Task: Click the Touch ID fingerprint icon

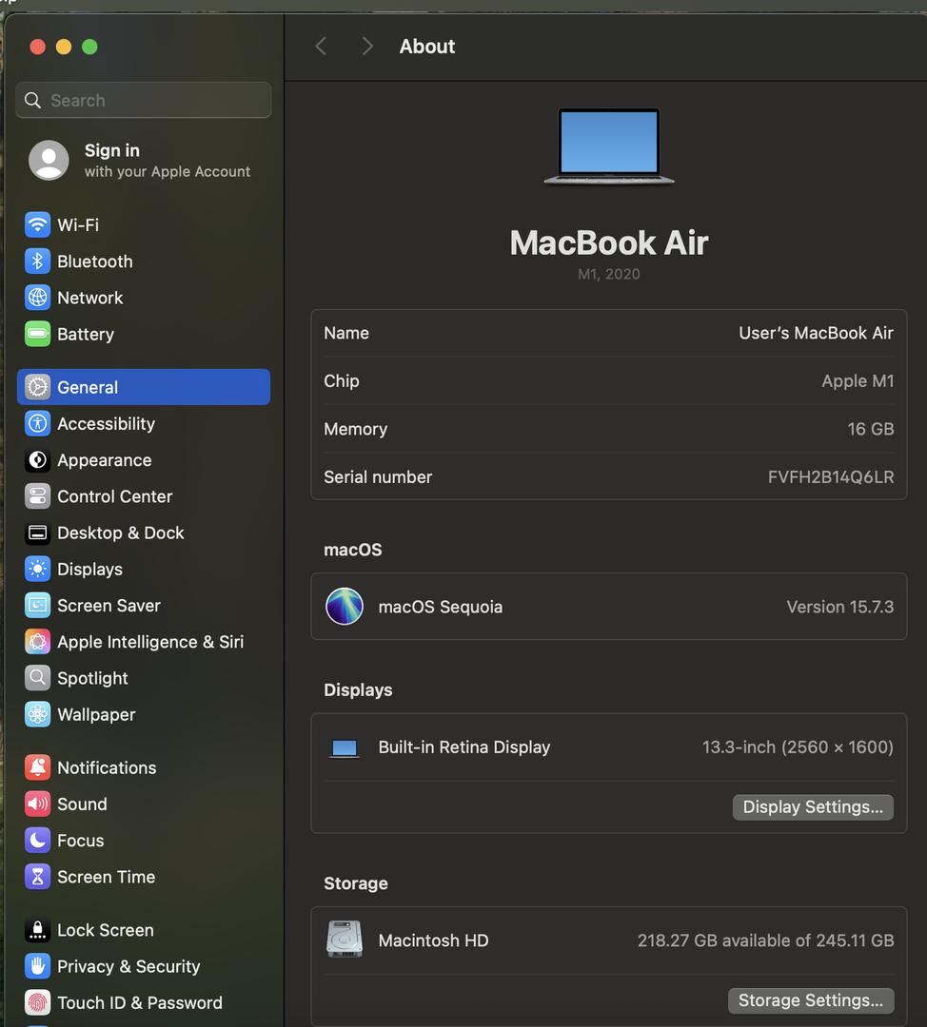Action: coord(37,1002)
